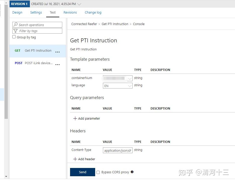Screen dimensions: 235x182
Task: Switch to the Settings tab
Action: [x=36, y=12]
